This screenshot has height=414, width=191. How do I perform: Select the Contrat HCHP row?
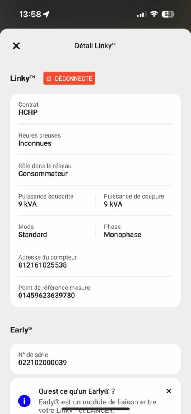[95, 108]
